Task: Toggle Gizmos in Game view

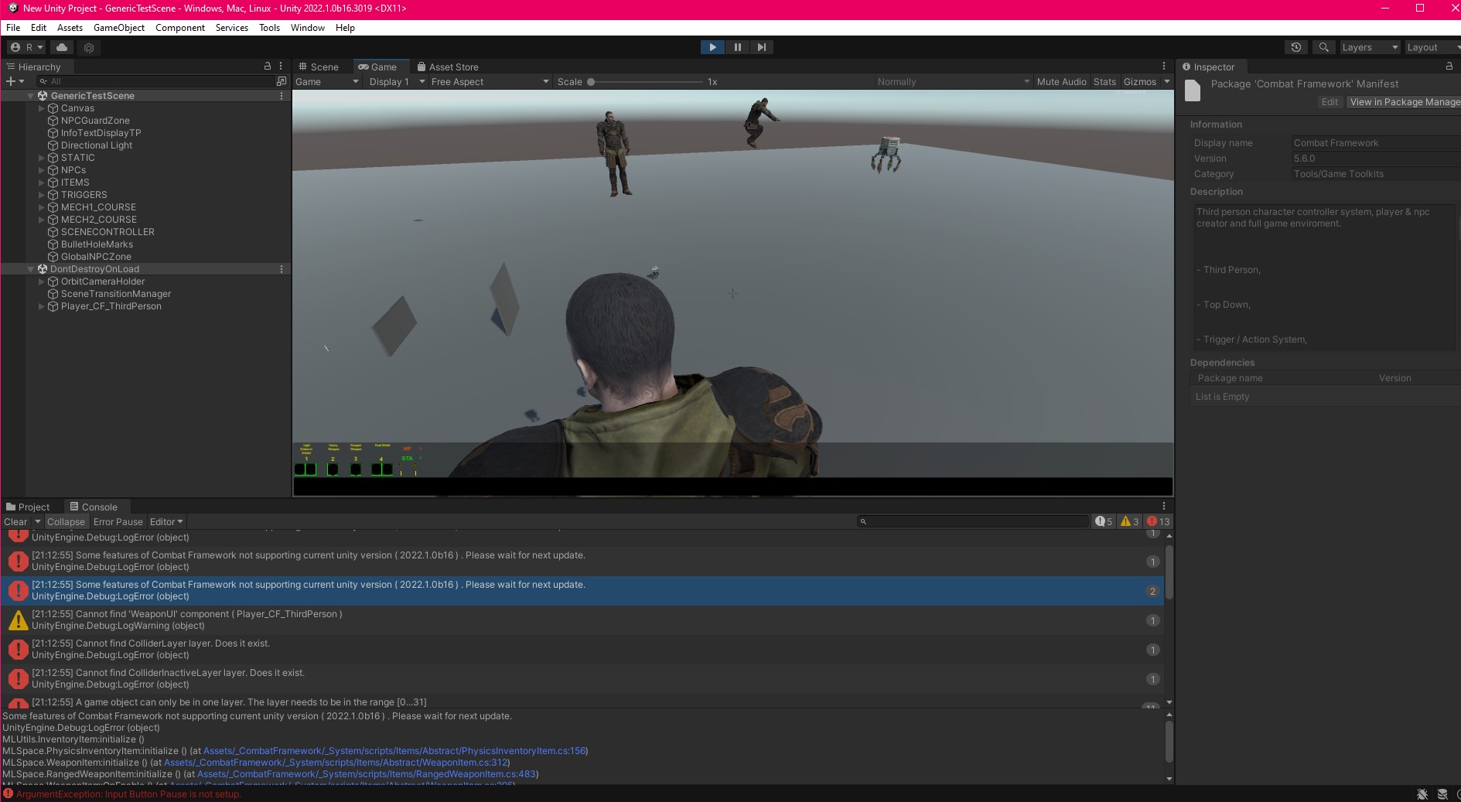Action: click(1140, 81)
